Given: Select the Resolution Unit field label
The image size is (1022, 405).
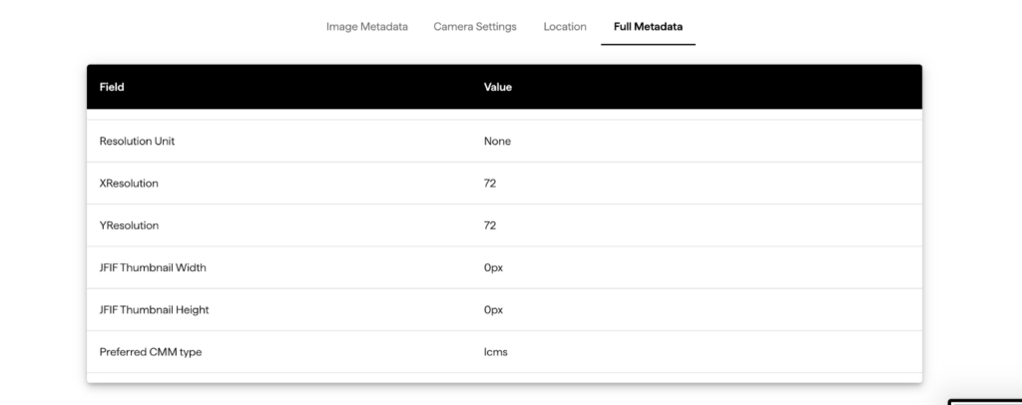Looking at the screenshot, I should (x=137, y=142).
